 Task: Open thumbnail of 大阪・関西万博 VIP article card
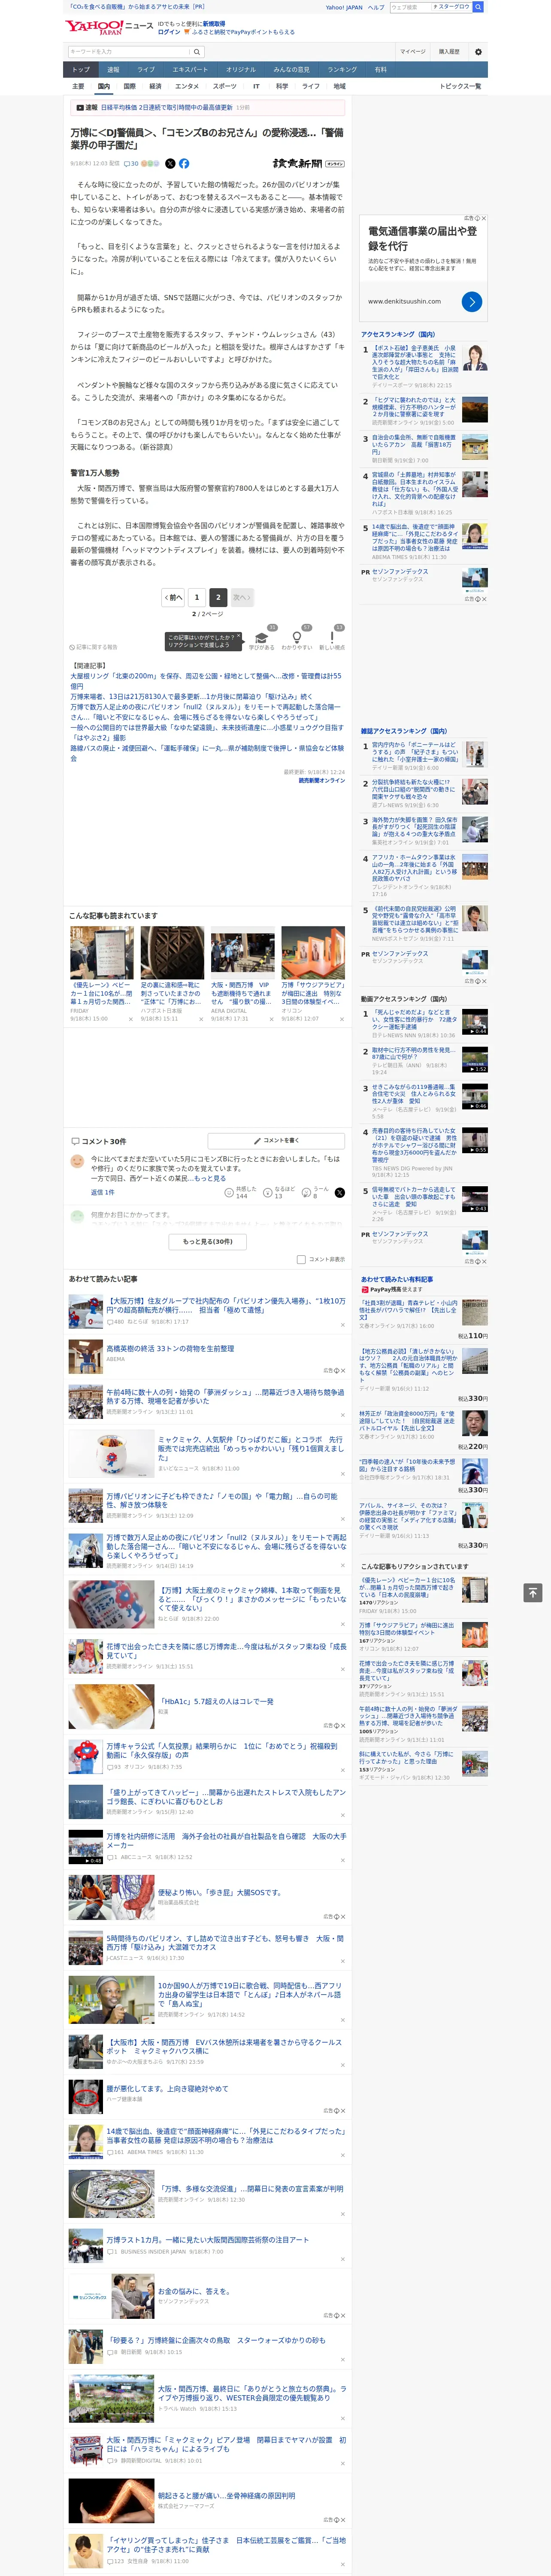click(x=242, y=951)
